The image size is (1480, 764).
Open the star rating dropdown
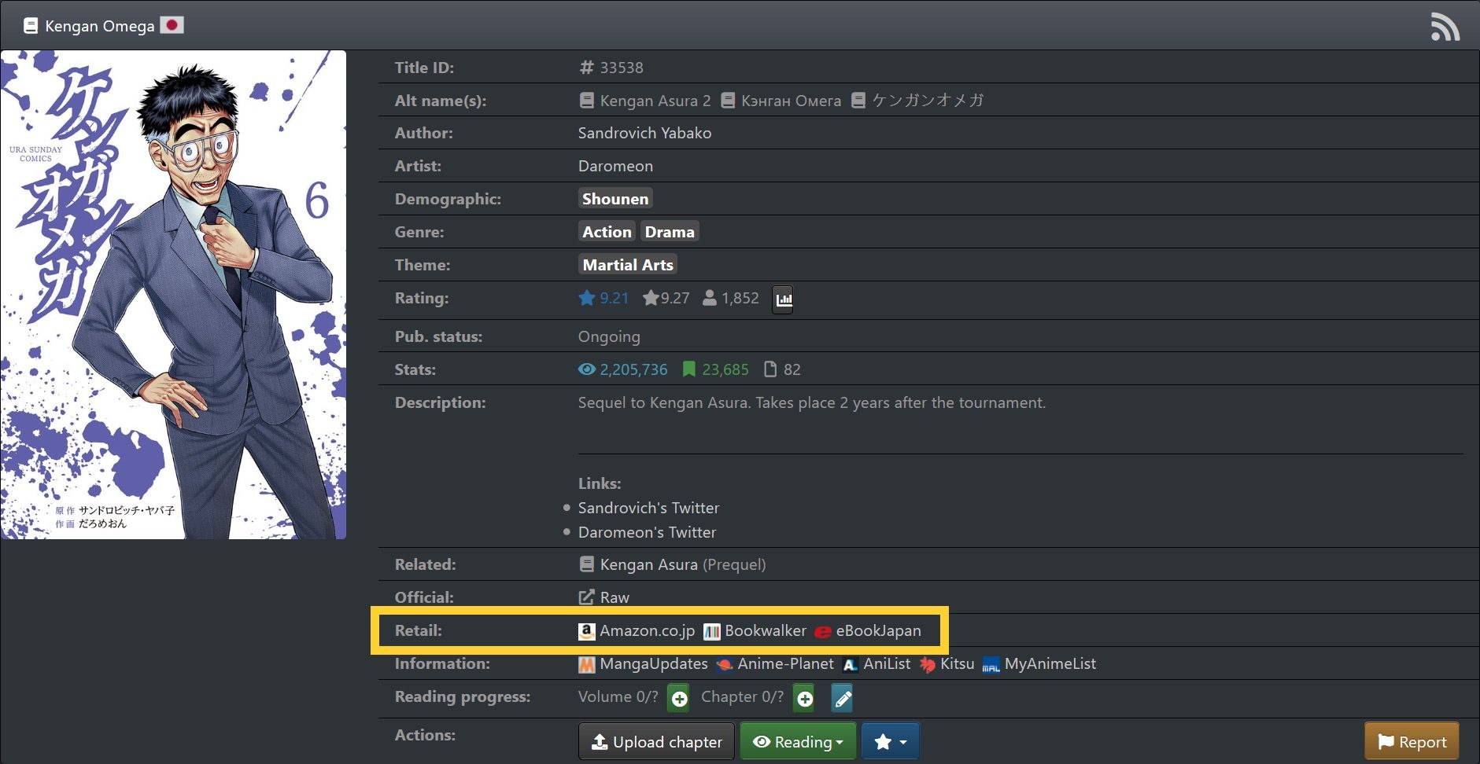click(x=891, y=742)
